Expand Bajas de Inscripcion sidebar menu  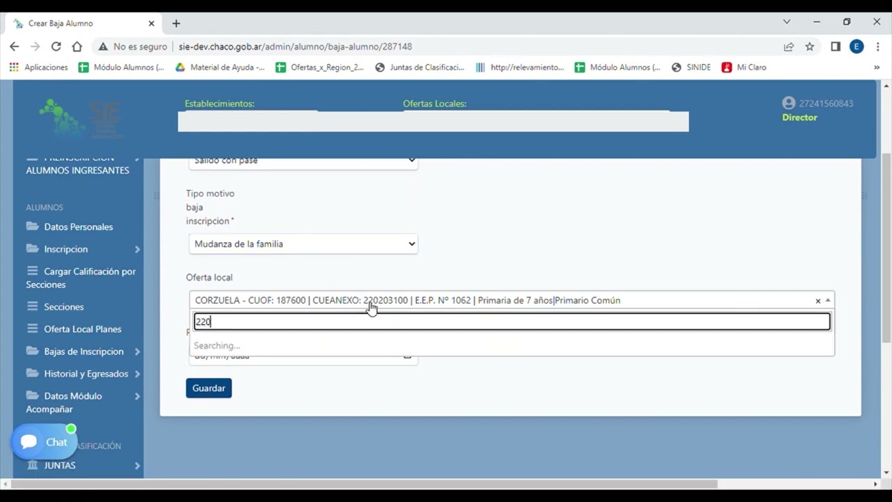click(83, 351)
